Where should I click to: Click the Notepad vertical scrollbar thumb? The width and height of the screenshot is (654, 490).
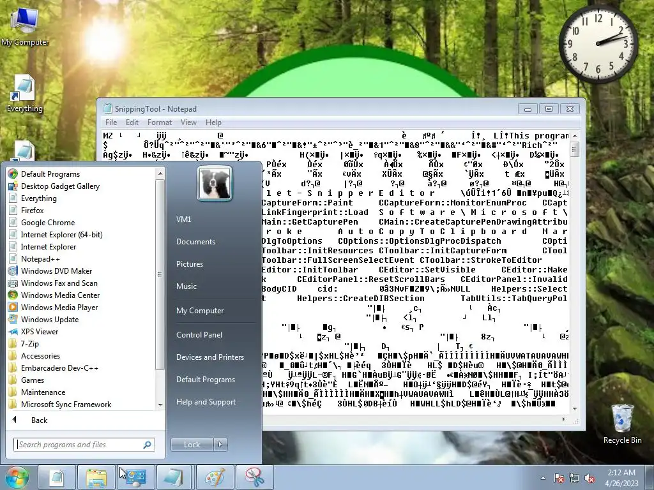(574, 149)
